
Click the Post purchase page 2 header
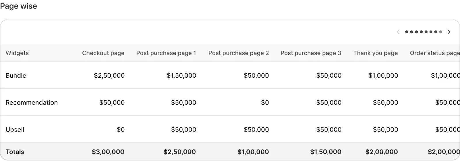point(238,53)
